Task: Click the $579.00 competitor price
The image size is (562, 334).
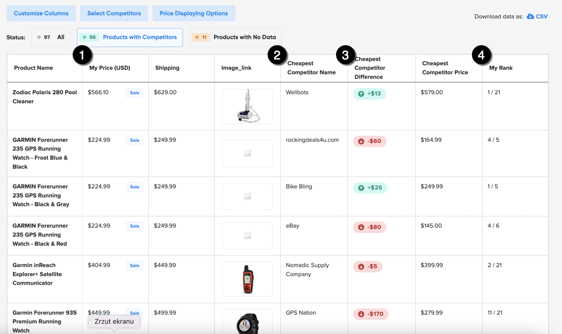Action: click(x=432, y=92)
